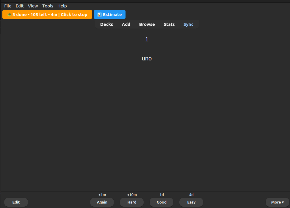This screenshot has width=290, height=208.
Task: Switch to the Decks tab
Action: (106, 24)
